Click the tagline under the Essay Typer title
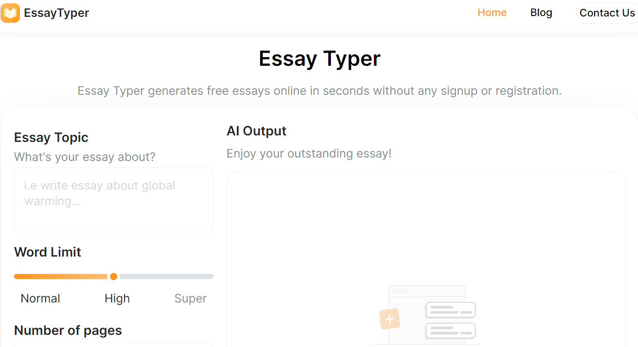This screenshot has width=638, height=347. click(319, 91)
